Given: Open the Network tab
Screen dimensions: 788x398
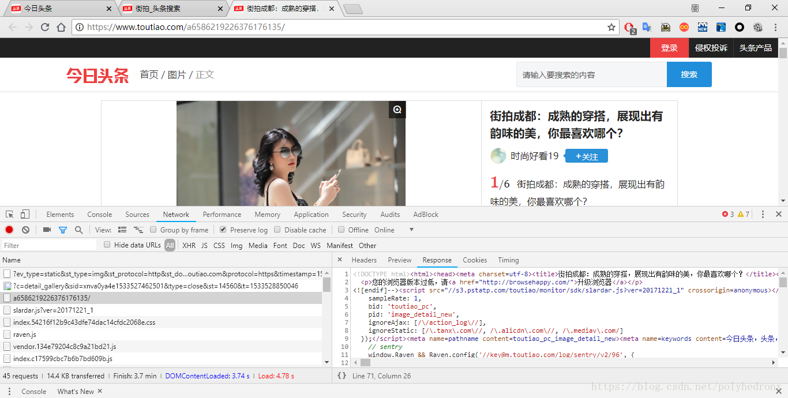Looking at the screenshot, I should 176,214.
